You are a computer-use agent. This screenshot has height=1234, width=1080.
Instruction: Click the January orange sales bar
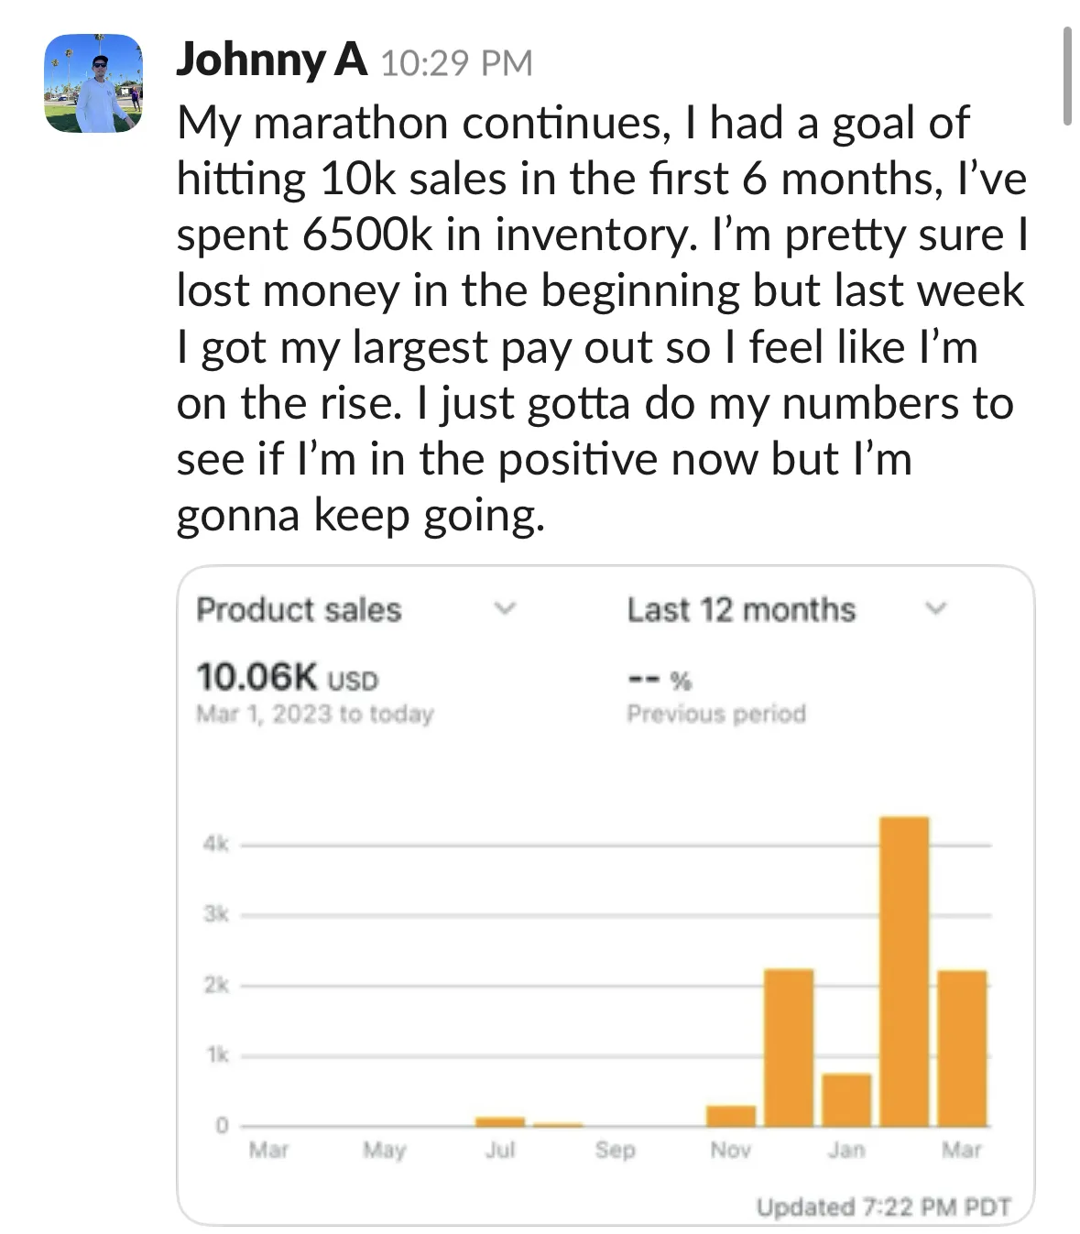point(846,1100)
